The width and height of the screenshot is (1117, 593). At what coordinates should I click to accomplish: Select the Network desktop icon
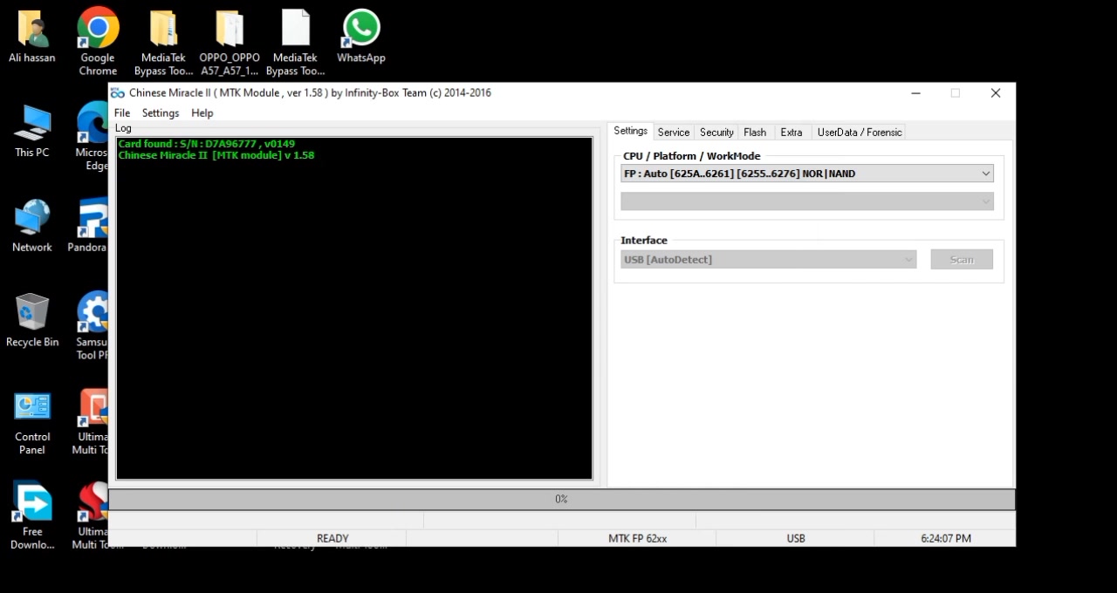[x=32, y=226]
